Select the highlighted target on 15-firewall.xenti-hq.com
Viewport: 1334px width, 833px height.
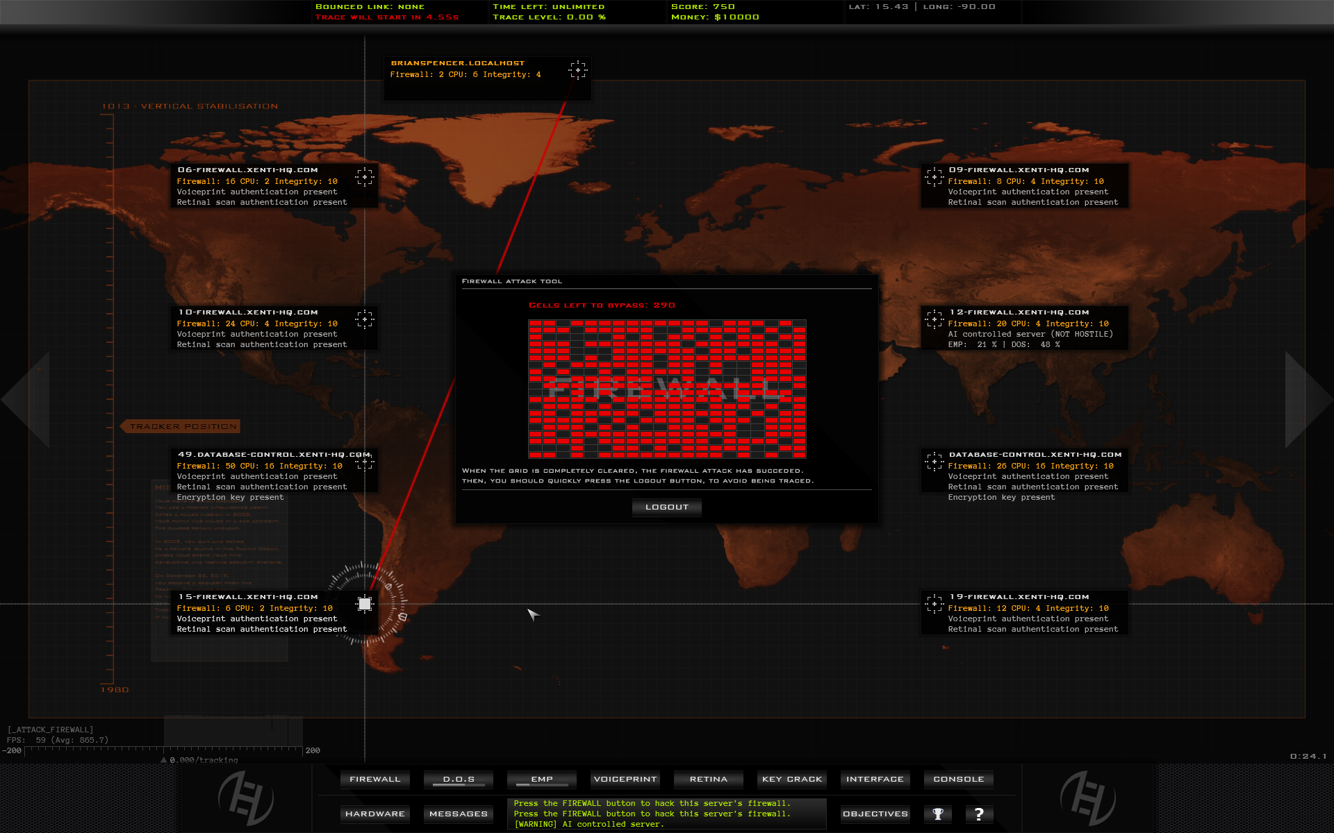coord(364,605)
